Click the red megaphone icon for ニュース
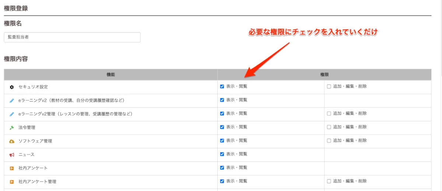Screen dimensions: 442x191 tap(12, 154)
